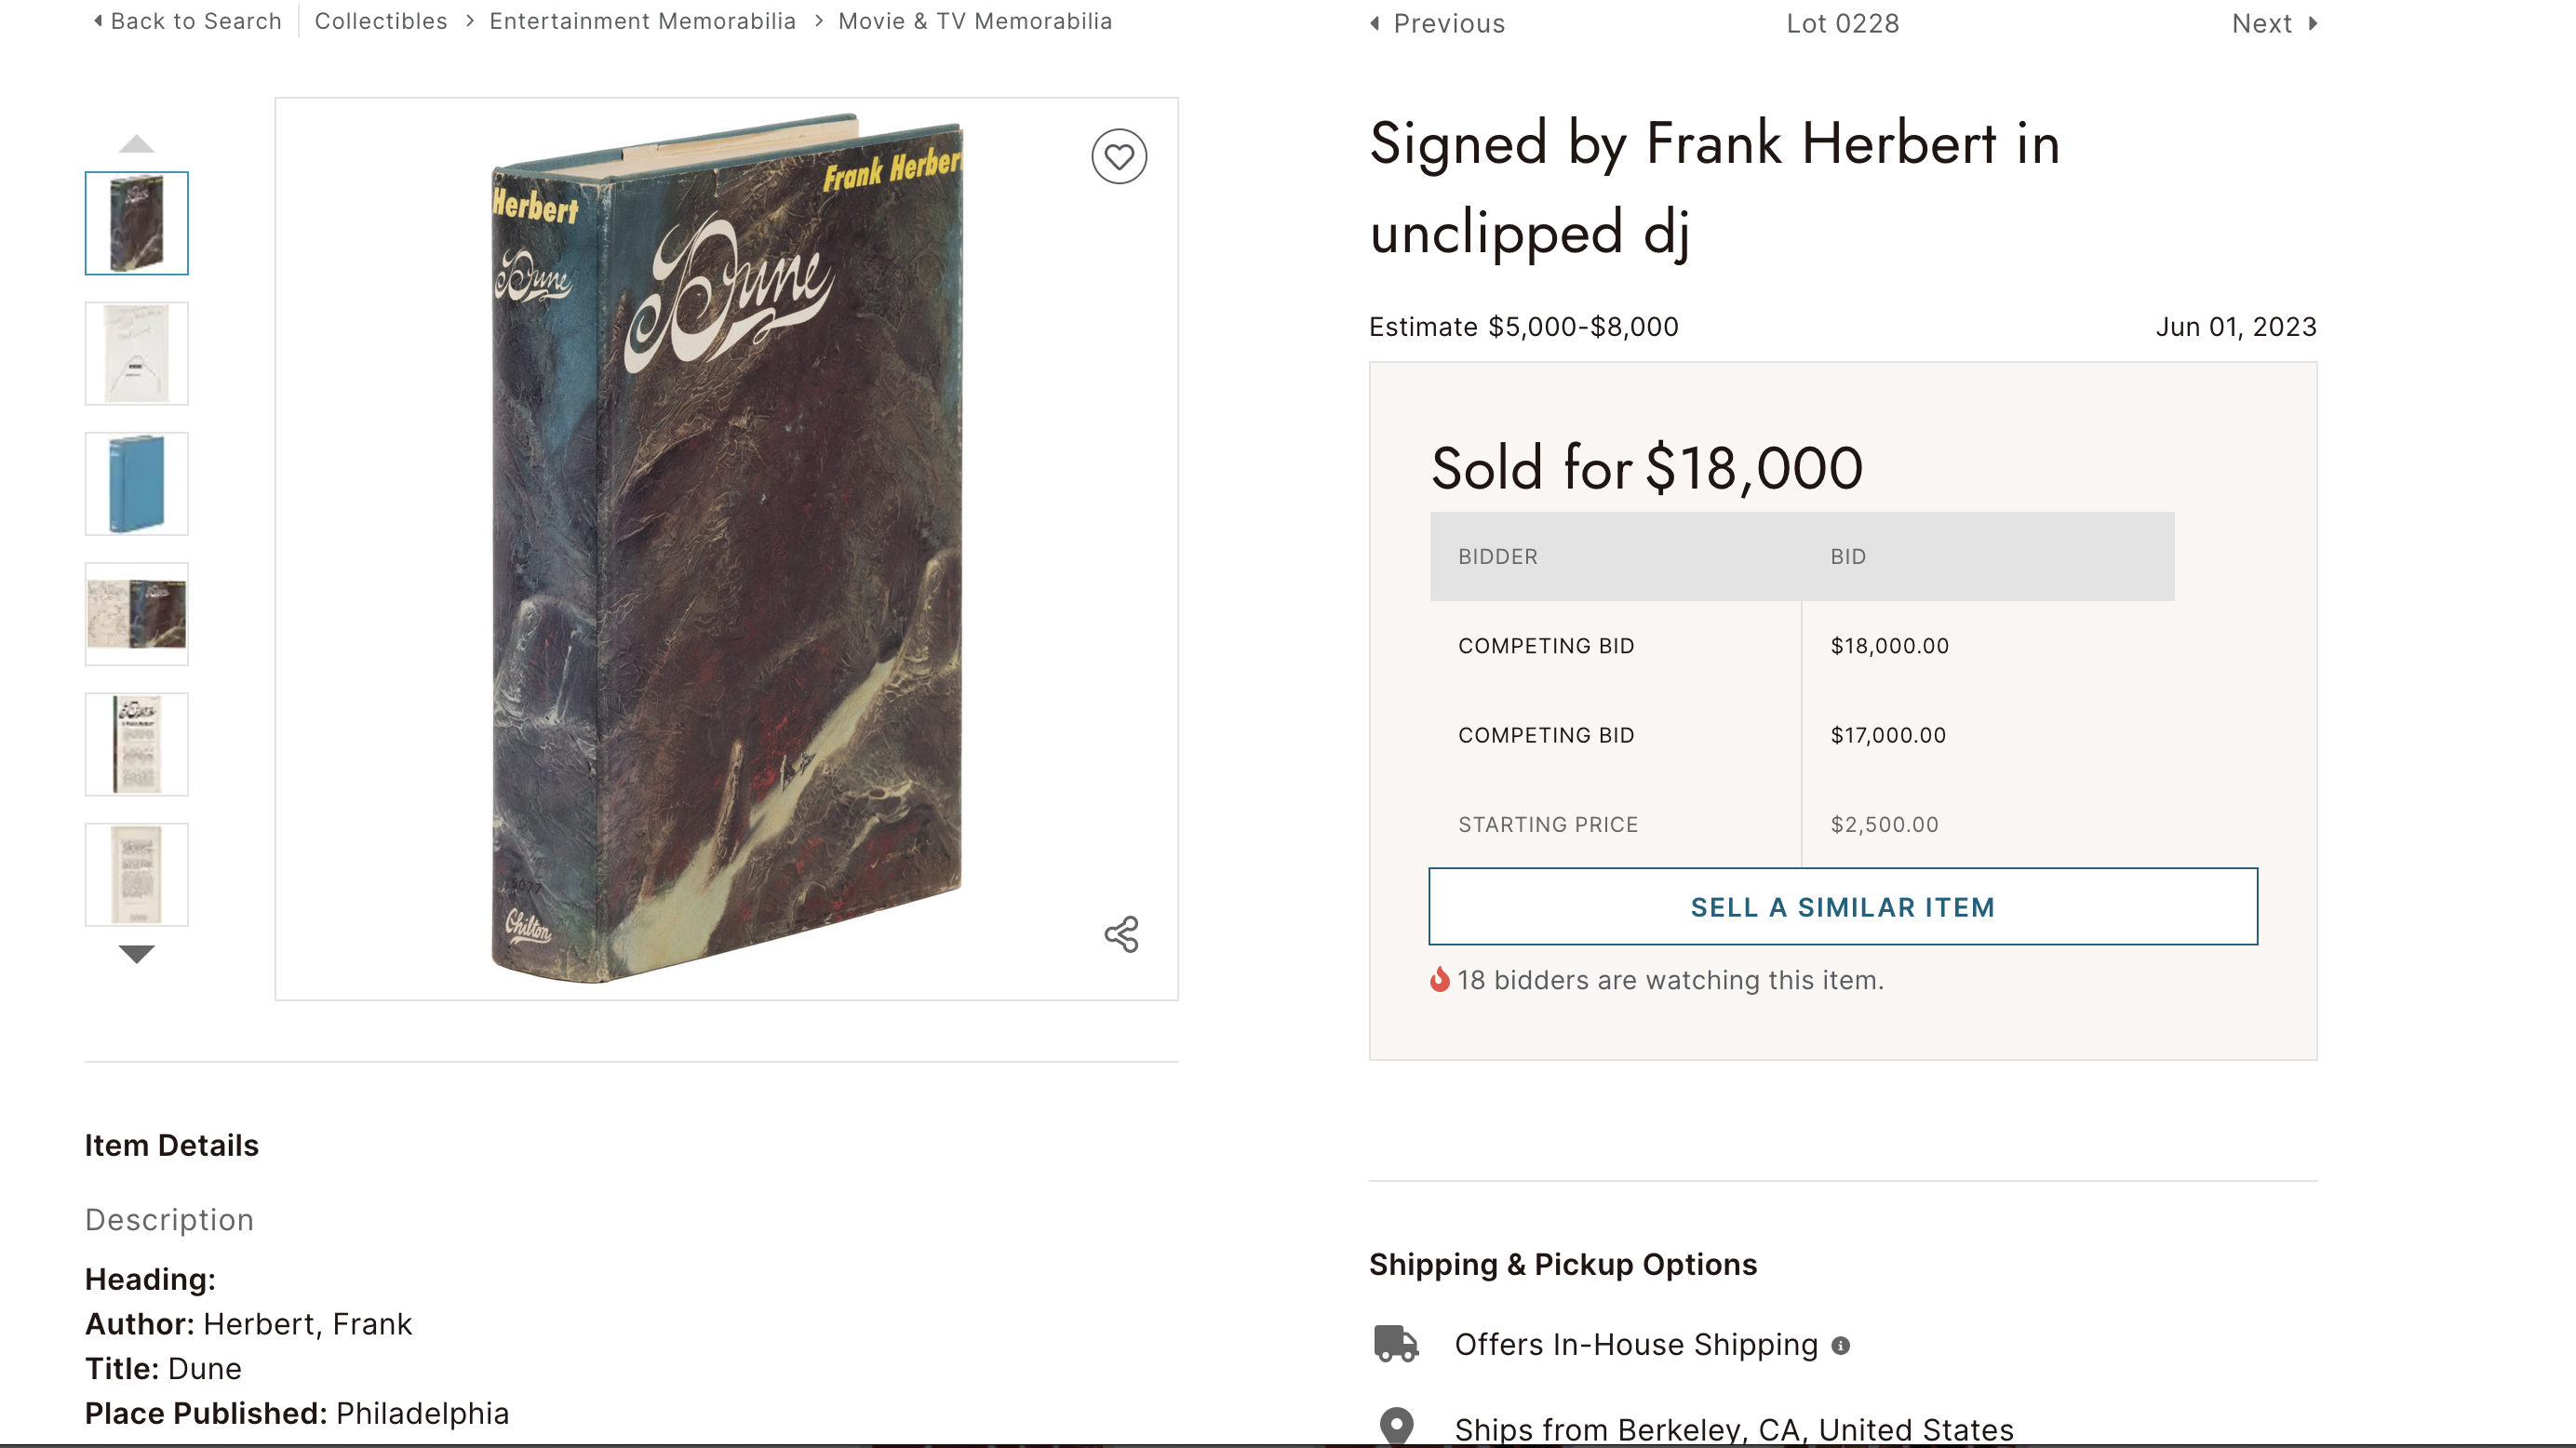Click the location pin icon
This screenshot has height=1448, width=2576.
(1396, 1426)
